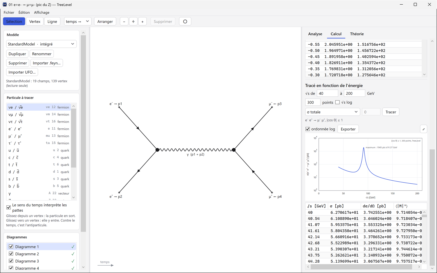
Task: Open the σ totale quantity dropdown
Action: [x=332, y=112]
